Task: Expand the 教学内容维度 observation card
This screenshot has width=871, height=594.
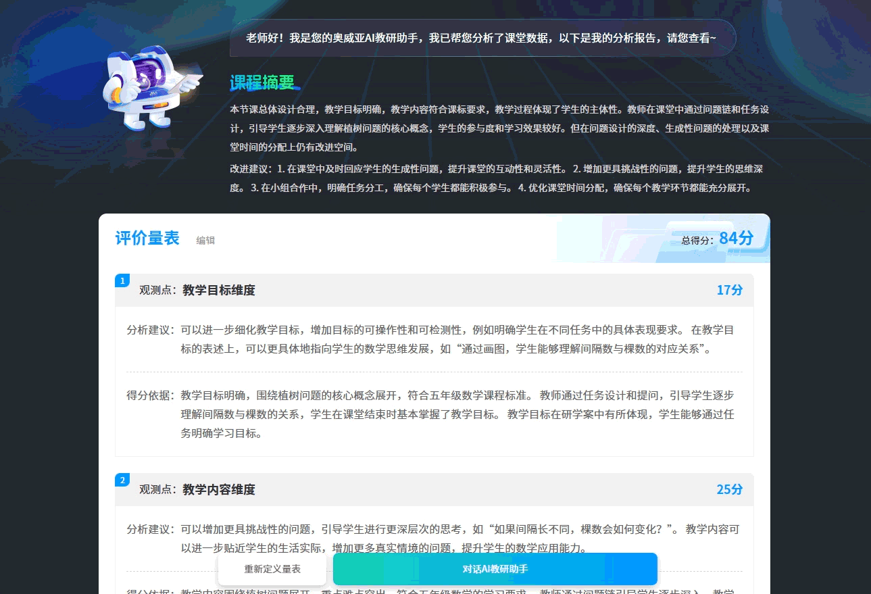Action: [x=432, y=489]
